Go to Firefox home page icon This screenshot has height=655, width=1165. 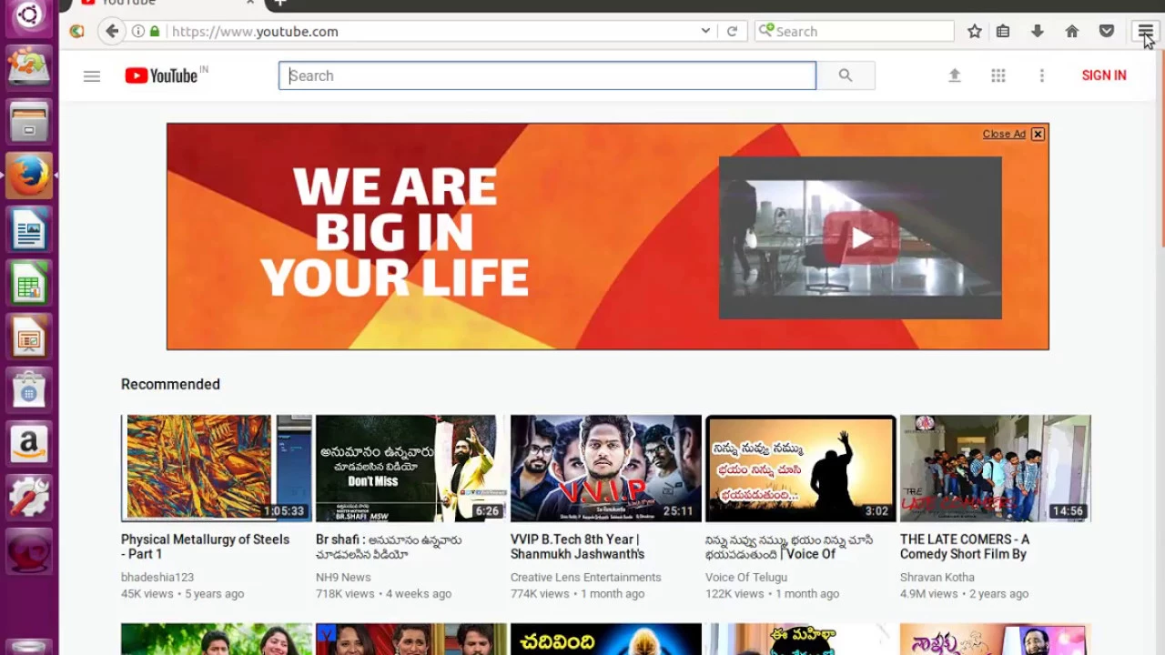(x=1072, y=31)
